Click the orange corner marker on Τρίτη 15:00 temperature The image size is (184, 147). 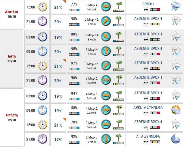(65, 60)
